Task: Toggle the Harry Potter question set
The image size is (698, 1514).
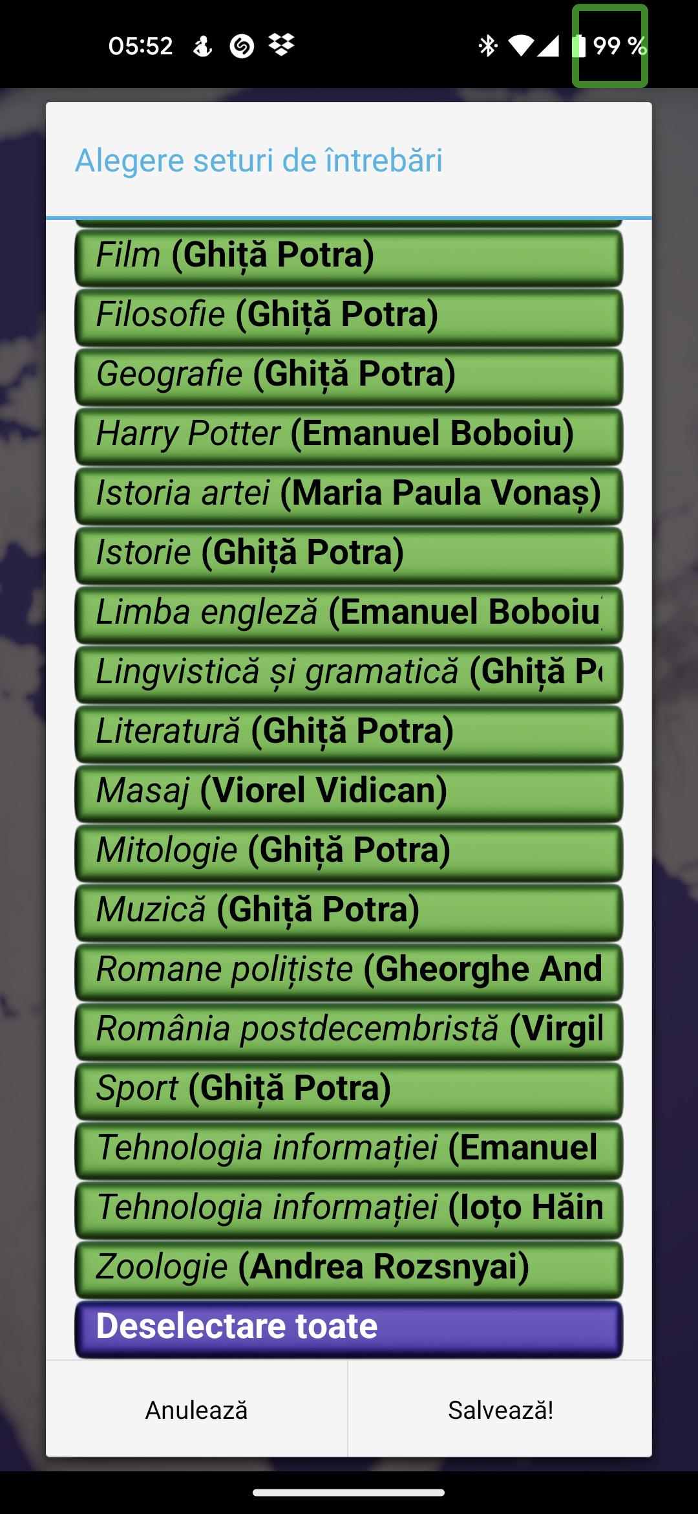Action: 349,434
